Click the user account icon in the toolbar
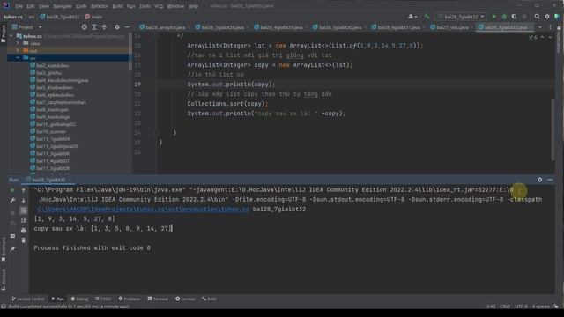The width and height of the screenshot is (564, 317). [412, 17]
